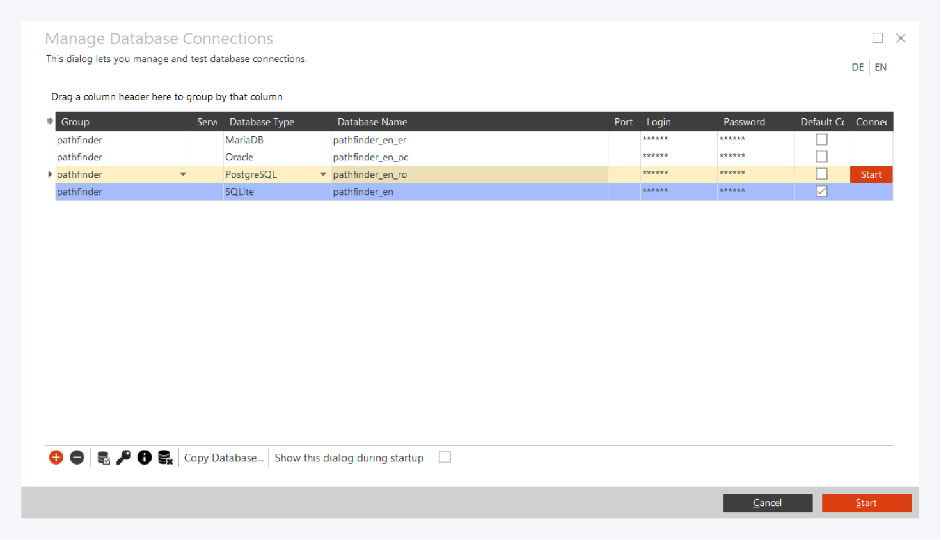
Task: Click the row indicator arrow beside the PostgreSQL row
Action: [50, 174]
